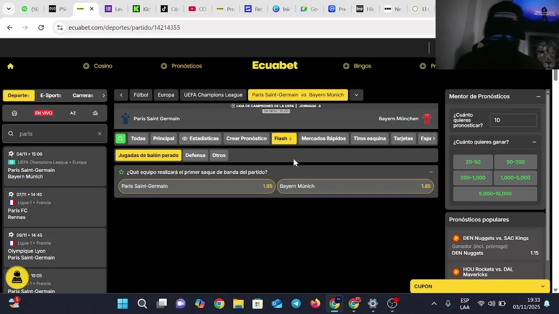Open the Paris FC vs Rennes match
This screenshot has height=314, width=559.
tap(55, 206)
